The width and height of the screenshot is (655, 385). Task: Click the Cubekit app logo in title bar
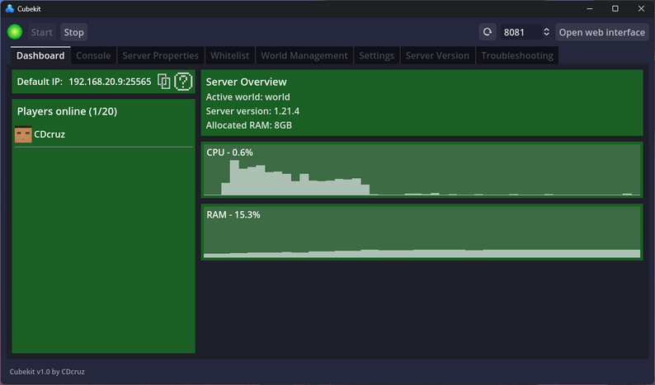click(x=9, y=8)
